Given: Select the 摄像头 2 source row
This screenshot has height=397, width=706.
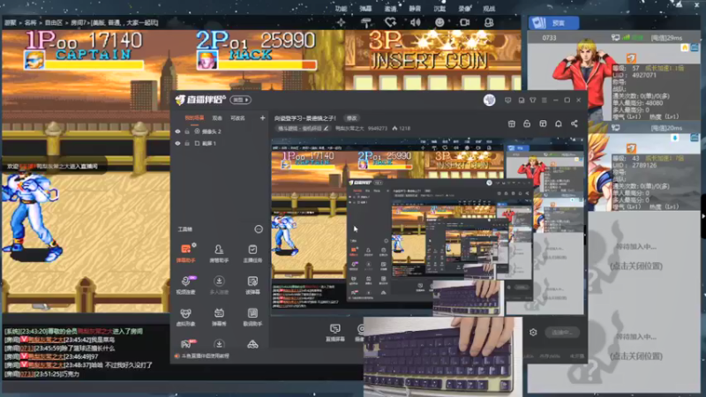Looking at the screenshot, I should coord(219,131).
